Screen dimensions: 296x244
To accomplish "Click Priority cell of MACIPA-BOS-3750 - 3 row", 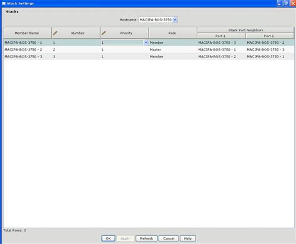I will 124,56.
